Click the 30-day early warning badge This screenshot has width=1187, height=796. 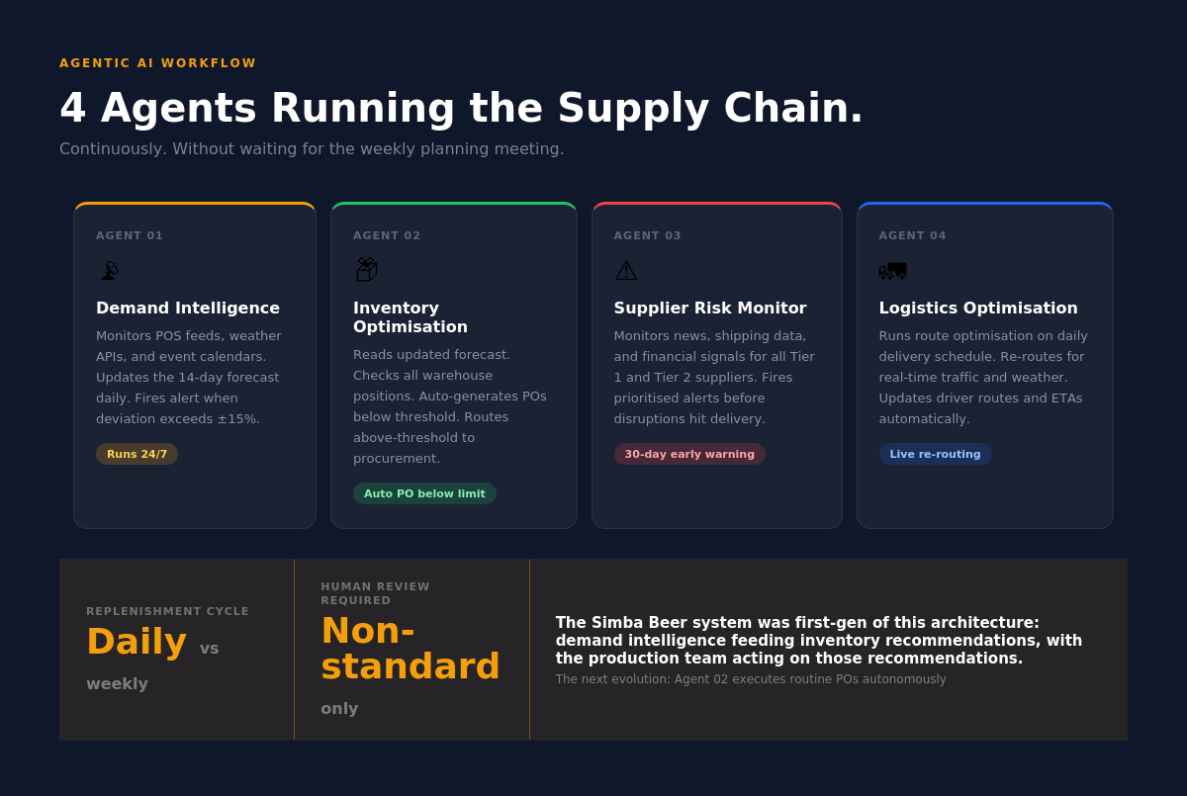[x=689, y=454]
